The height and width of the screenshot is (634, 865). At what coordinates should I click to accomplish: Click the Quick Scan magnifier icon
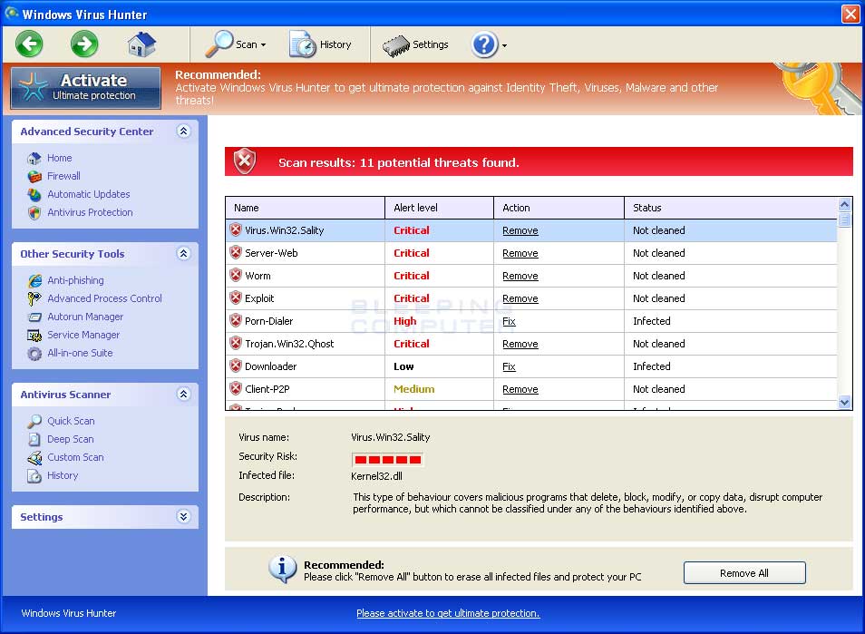(x=34, y=422)
